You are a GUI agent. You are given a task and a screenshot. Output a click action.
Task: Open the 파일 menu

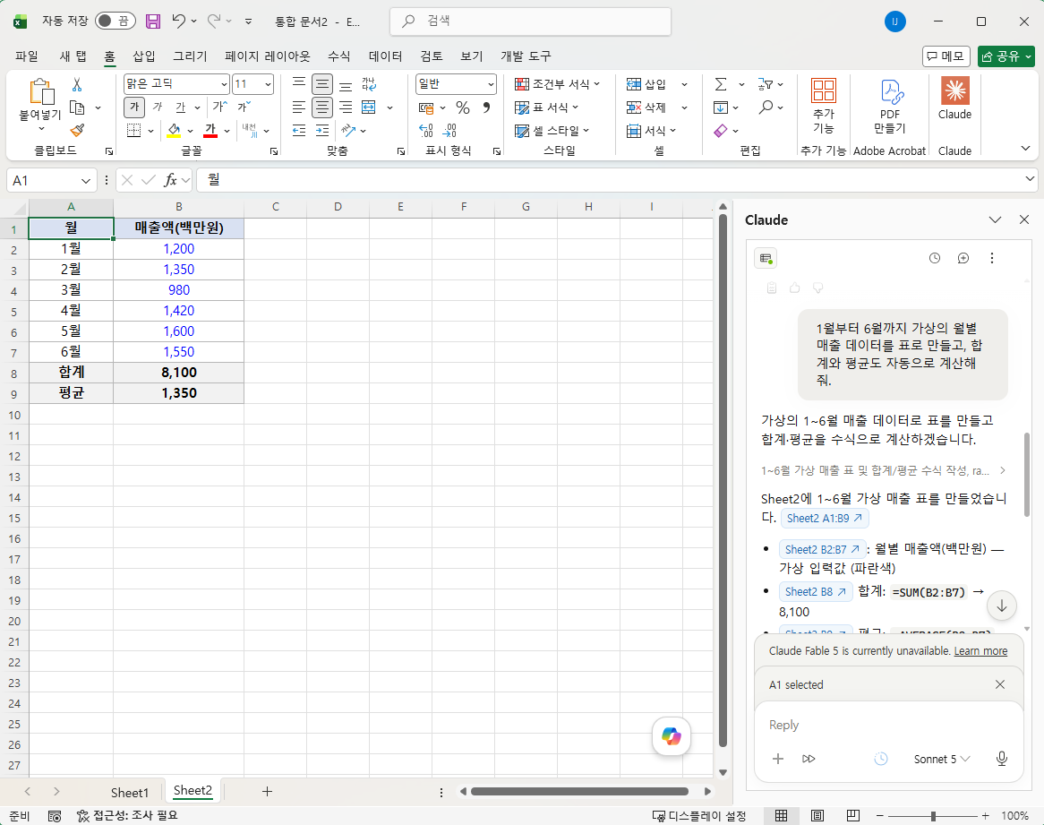click(x=27, y=56)
